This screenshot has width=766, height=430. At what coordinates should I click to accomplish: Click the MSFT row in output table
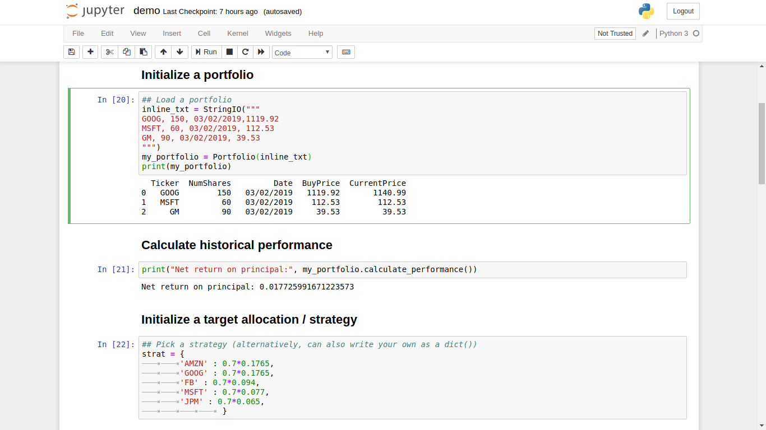point(274,202)
